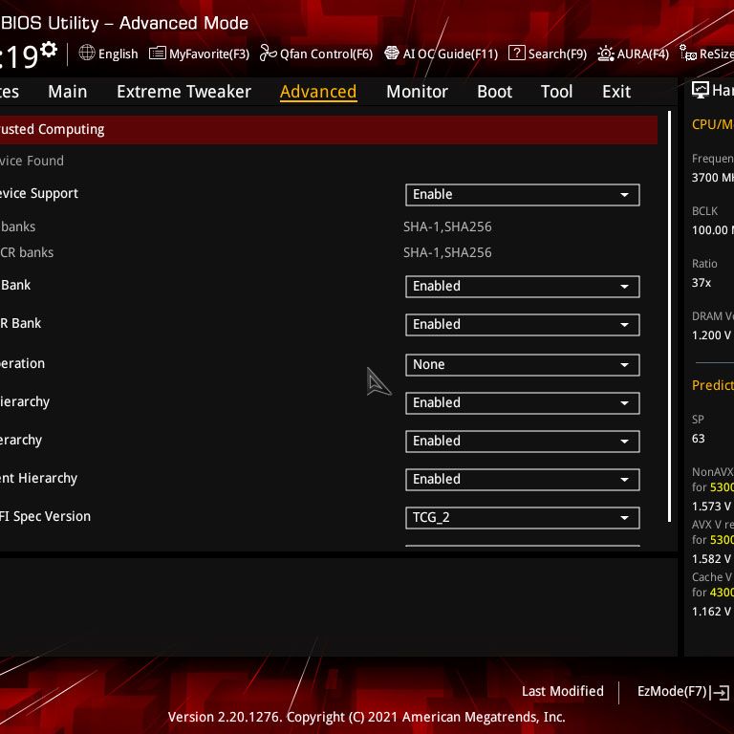Click the settings list vertical scrollbar
734x734 pixels.
[669, 316]
